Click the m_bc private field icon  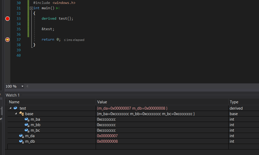coord(27,130)
